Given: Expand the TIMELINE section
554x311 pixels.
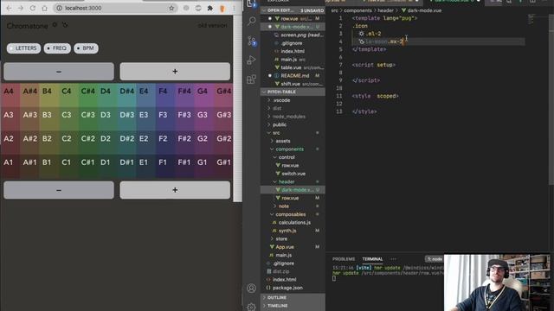Looking at the screenshot, I should point(293,306).
